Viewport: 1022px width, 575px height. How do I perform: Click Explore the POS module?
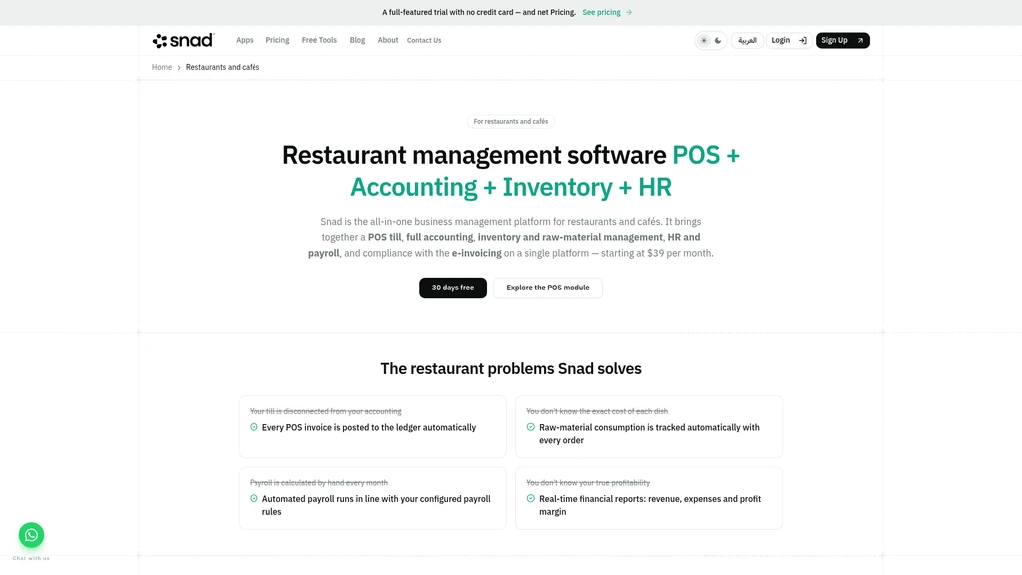[548, 288]
